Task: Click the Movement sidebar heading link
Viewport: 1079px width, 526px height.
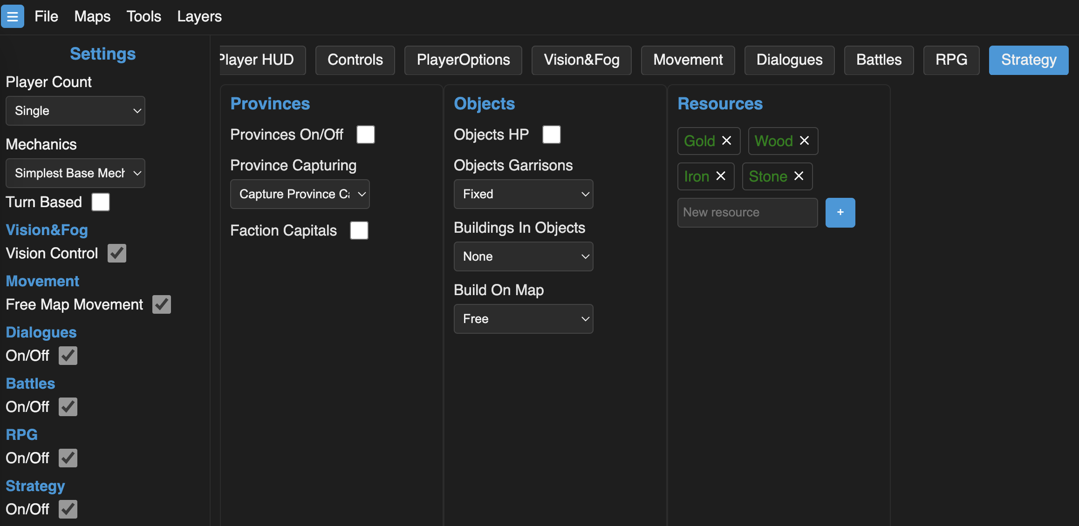Action: pyautogui.click(x=42, y=281)
